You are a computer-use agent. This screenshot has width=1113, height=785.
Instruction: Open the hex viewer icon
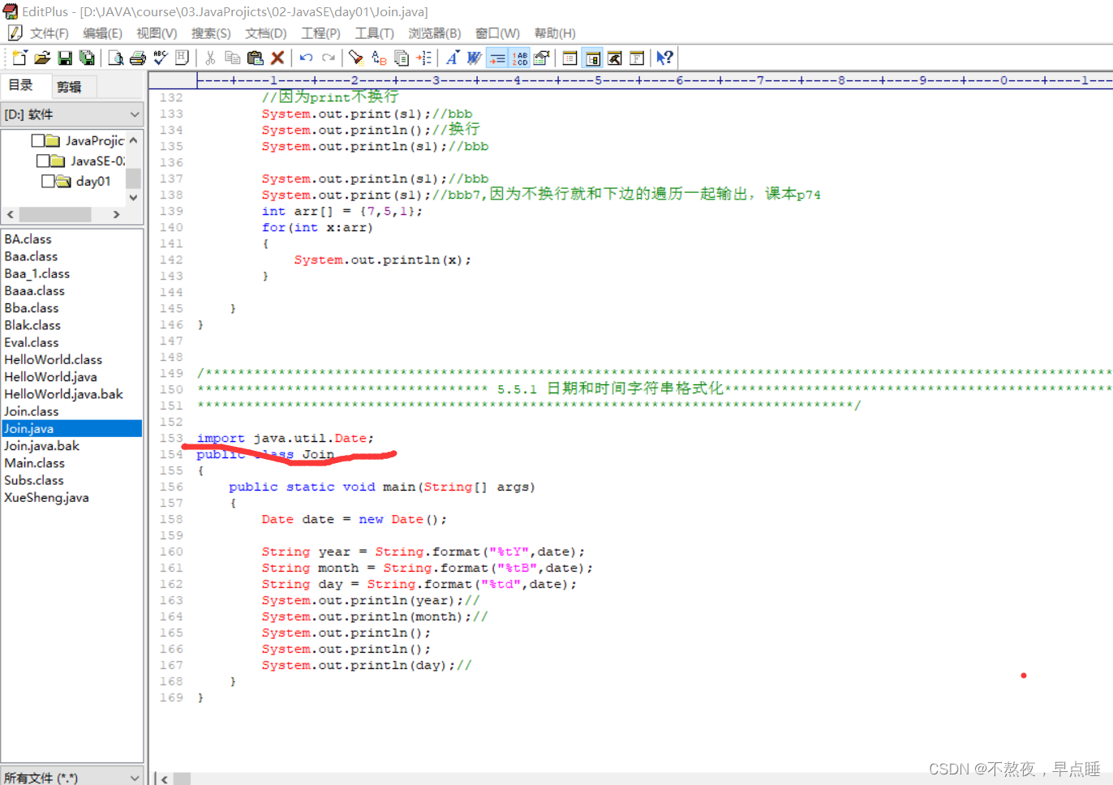pos(183,58)
